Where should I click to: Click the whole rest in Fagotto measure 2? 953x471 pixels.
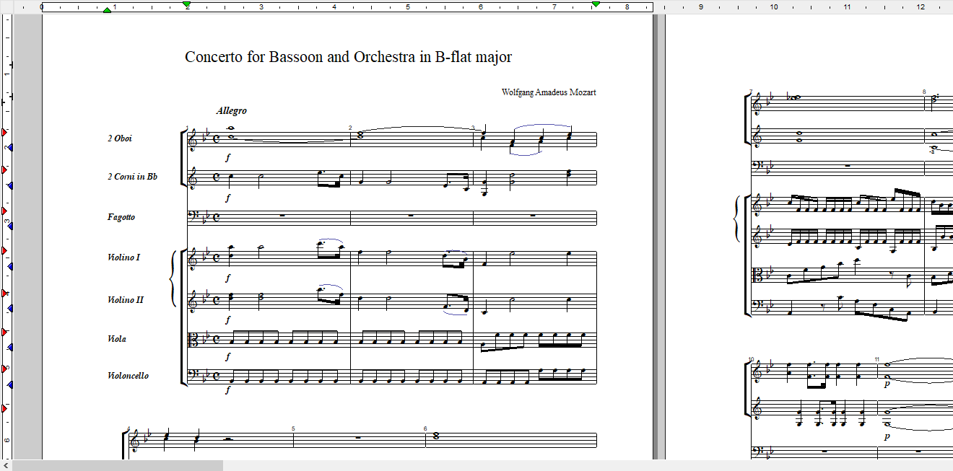[x=411, y=215]
